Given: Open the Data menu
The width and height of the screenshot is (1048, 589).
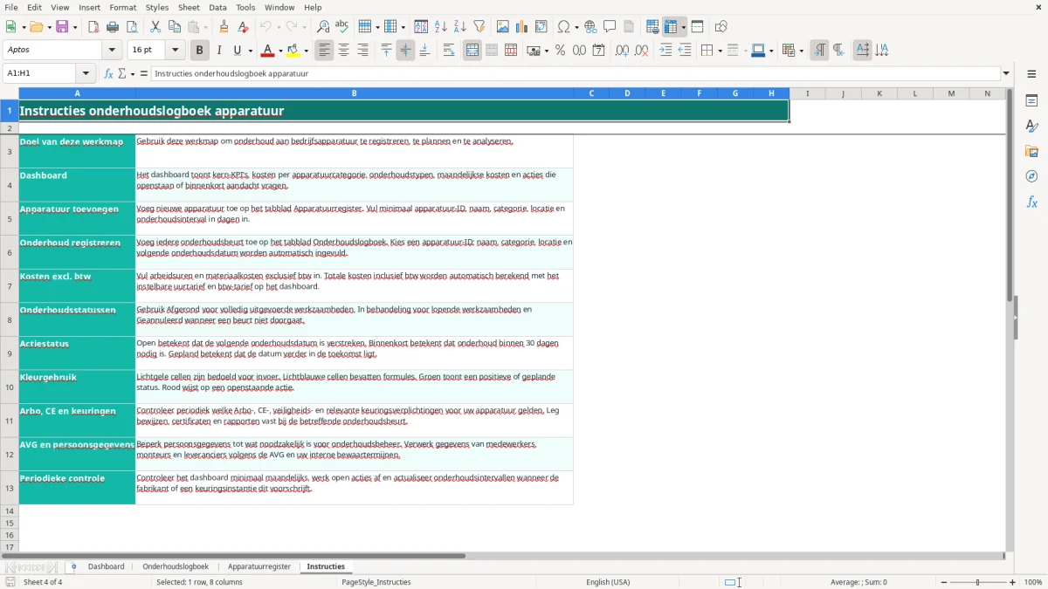Looking at the screenshot, I should click(217, 7).
